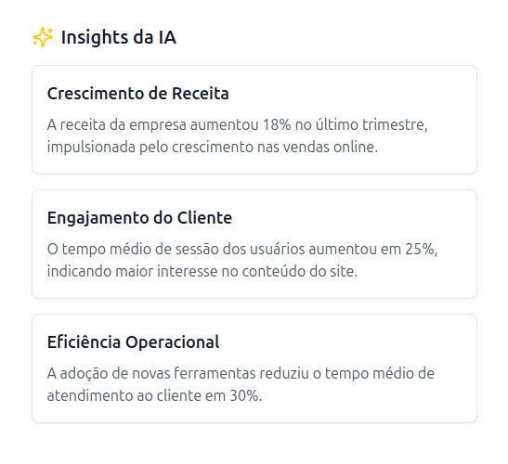Click the text about 18% revenue increase
Screen dimensions: 508x464
[237, 124]
